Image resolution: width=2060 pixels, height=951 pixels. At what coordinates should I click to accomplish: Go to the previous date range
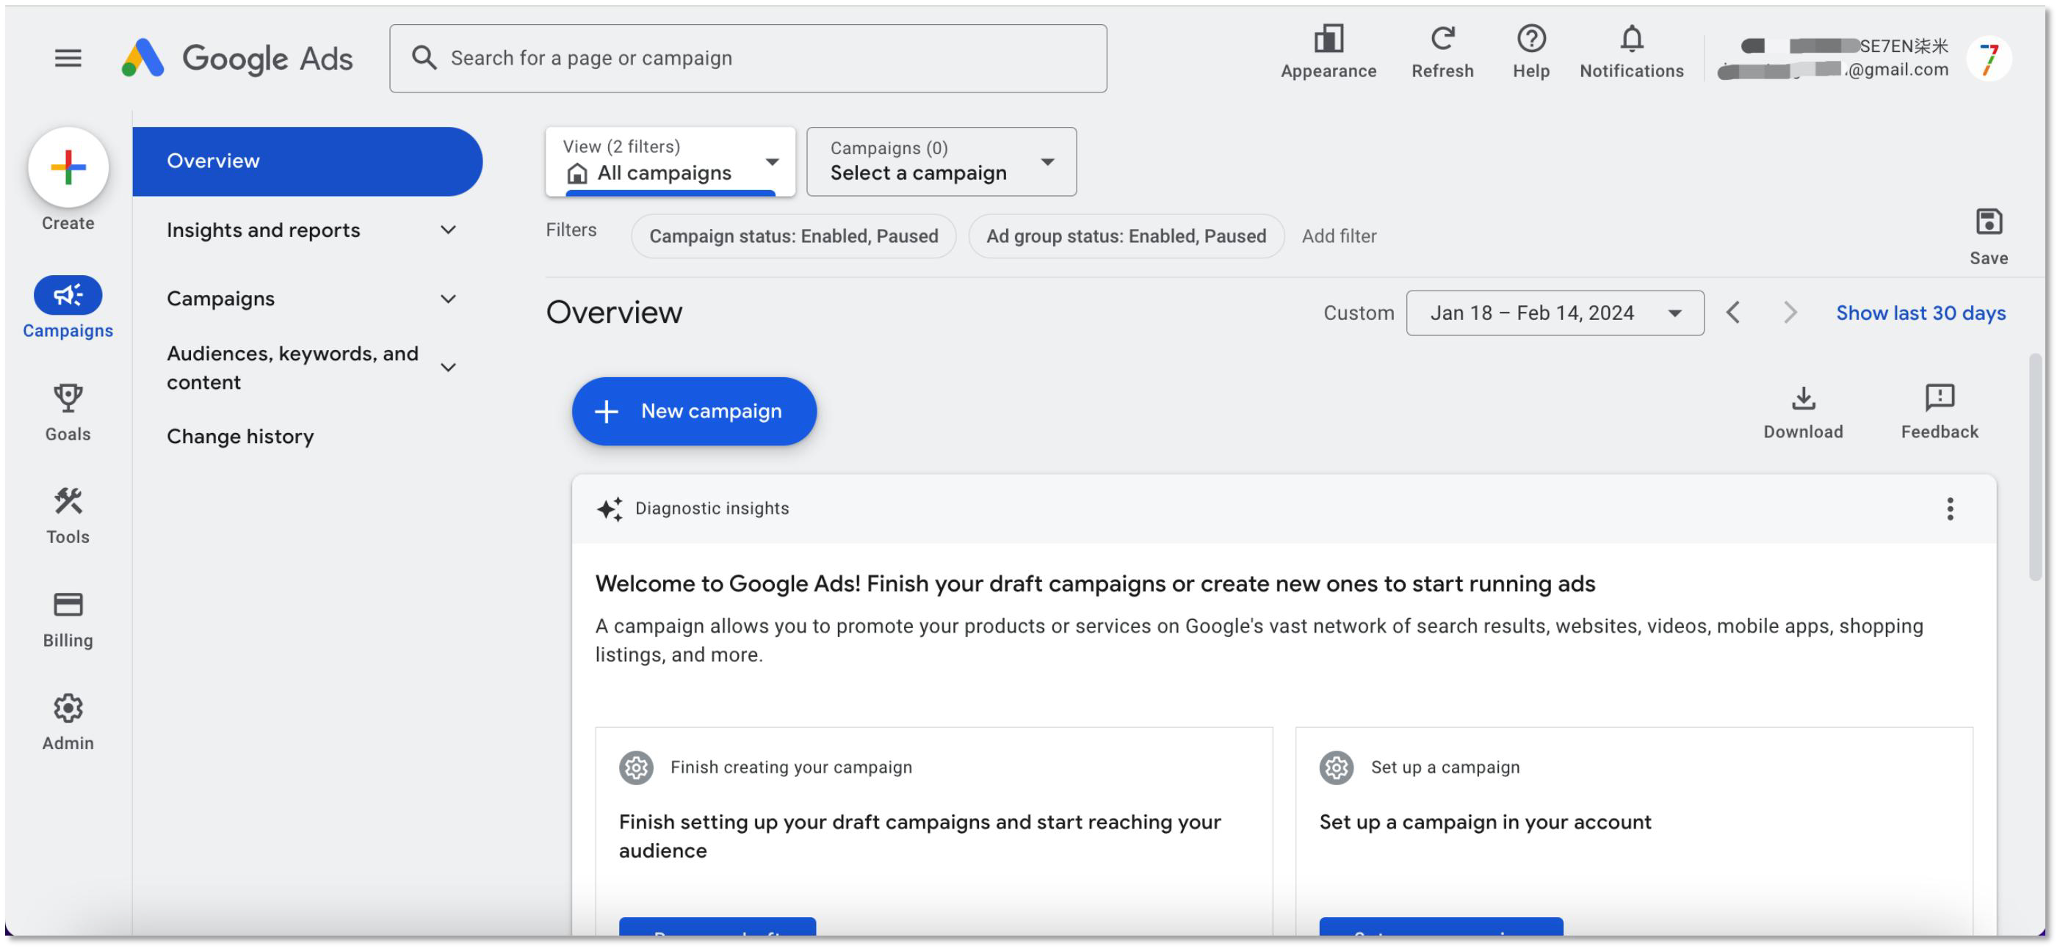[x=1733, y=313]
